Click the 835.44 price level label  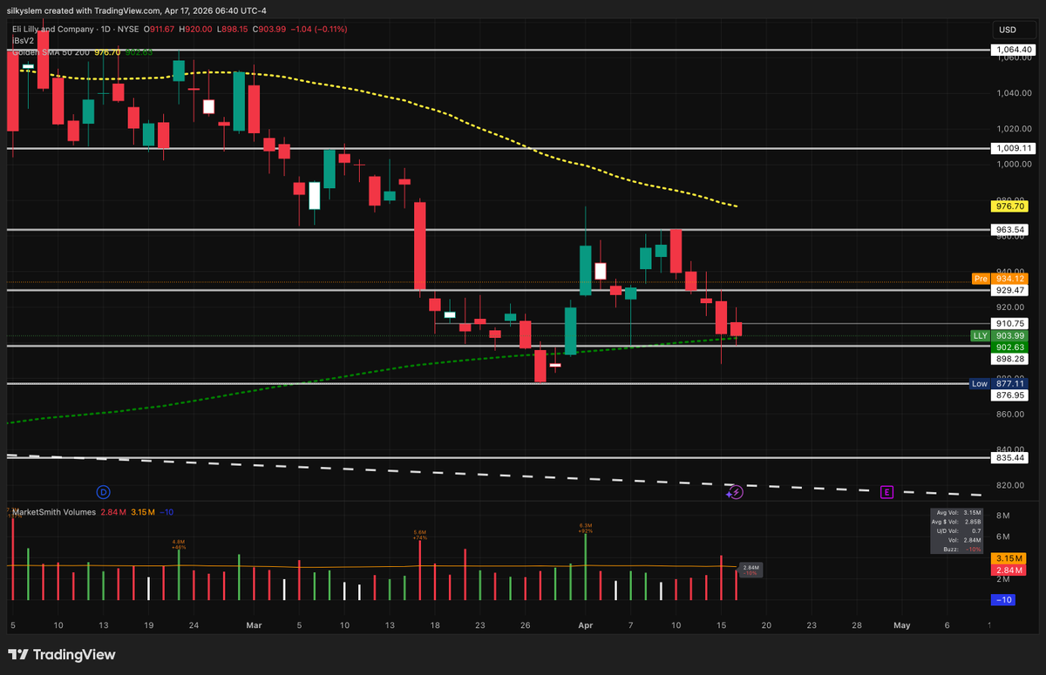point(1010,457)
